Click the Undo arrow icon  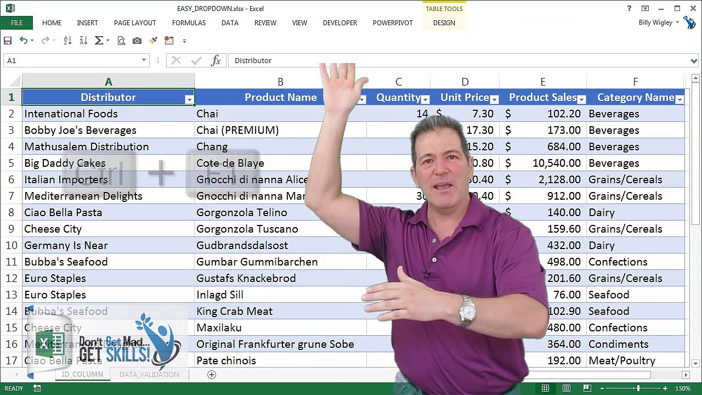[x=23, y=41]
